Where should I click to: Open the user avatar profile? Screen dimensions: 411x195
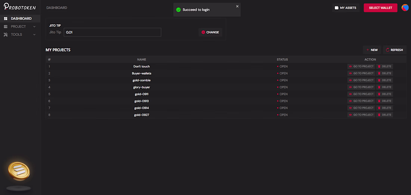tap(405, 8)
